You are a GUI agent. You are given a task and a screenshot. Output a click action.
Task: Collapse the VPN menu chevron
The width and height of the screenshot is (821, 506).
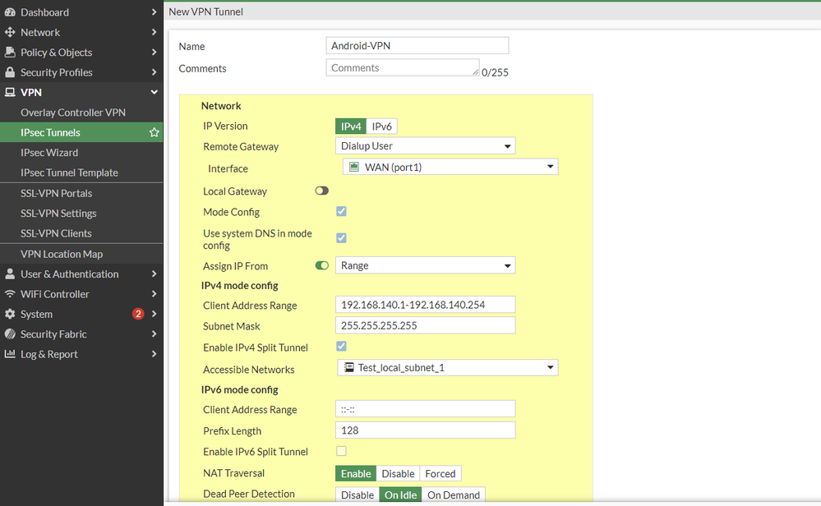pyautogui.click(x=154, y=92)
